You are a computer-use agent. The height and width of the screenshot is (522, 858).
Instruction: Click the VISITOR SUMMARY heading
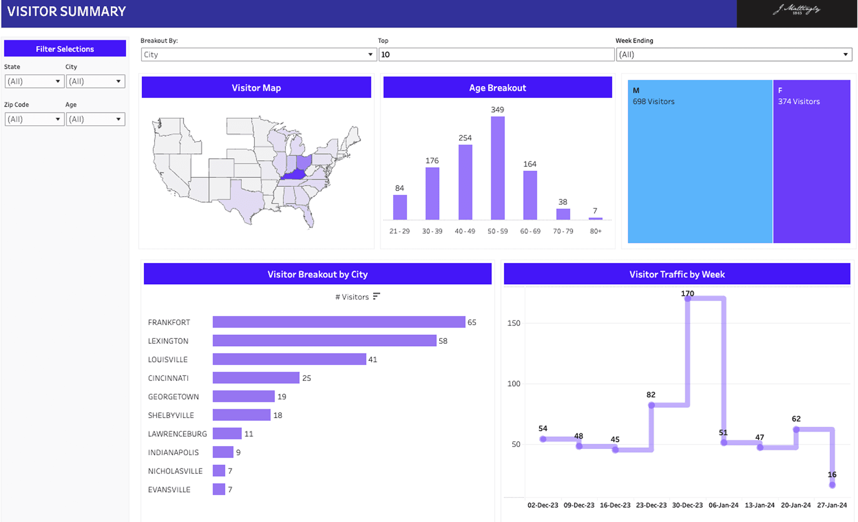point(67,11)
